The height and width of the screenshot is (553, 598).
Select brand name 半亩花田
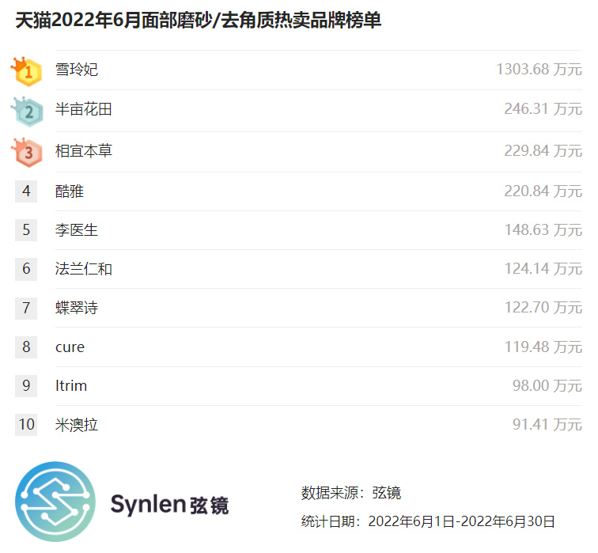click(84, 109)
